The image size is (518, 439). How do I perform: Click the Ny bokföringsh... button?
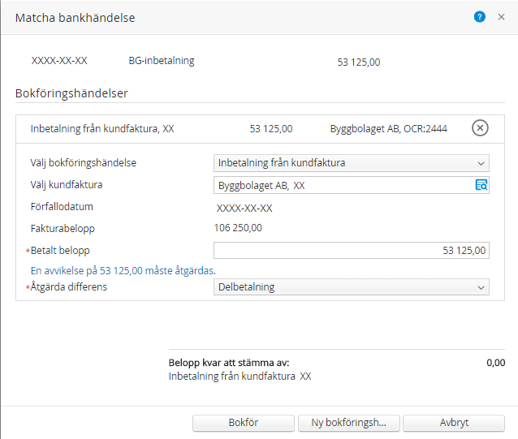348,422
